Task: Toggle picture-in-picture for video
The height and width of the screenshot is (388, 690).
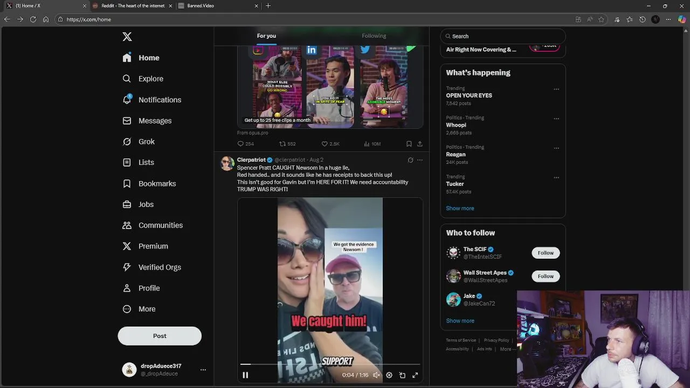Action: pyautogui.click(x=402, y=375)
